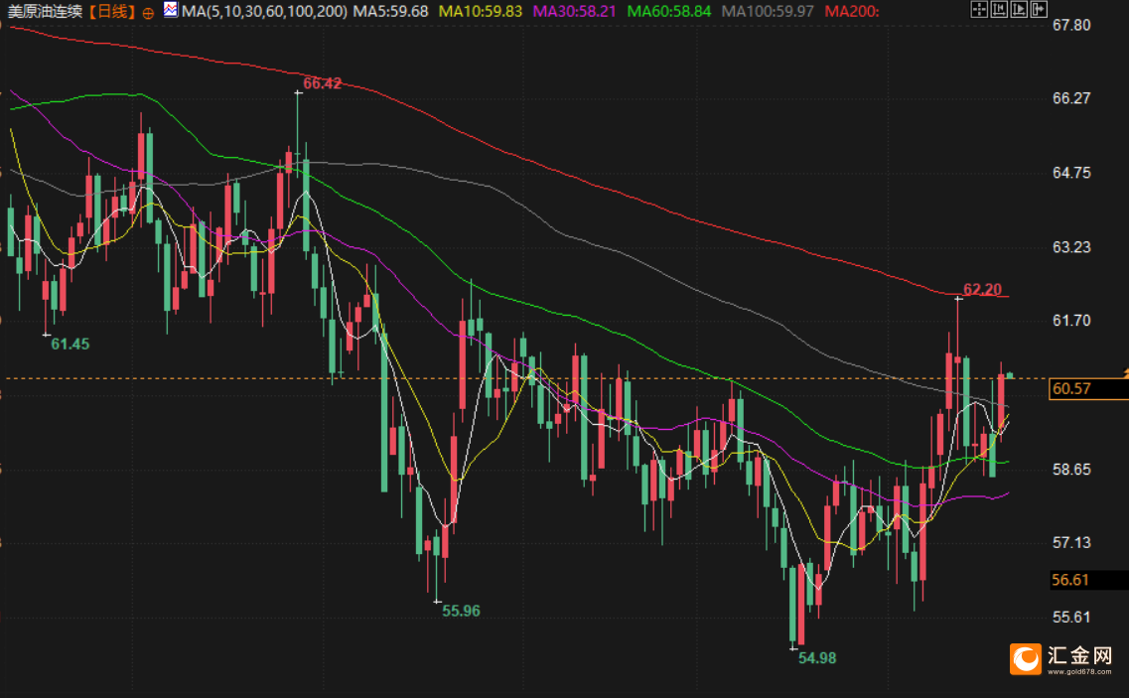Click the MA indicator chart icon
Image resolution: width=1129 pixels, height=698 pixels.
[171, 10]
